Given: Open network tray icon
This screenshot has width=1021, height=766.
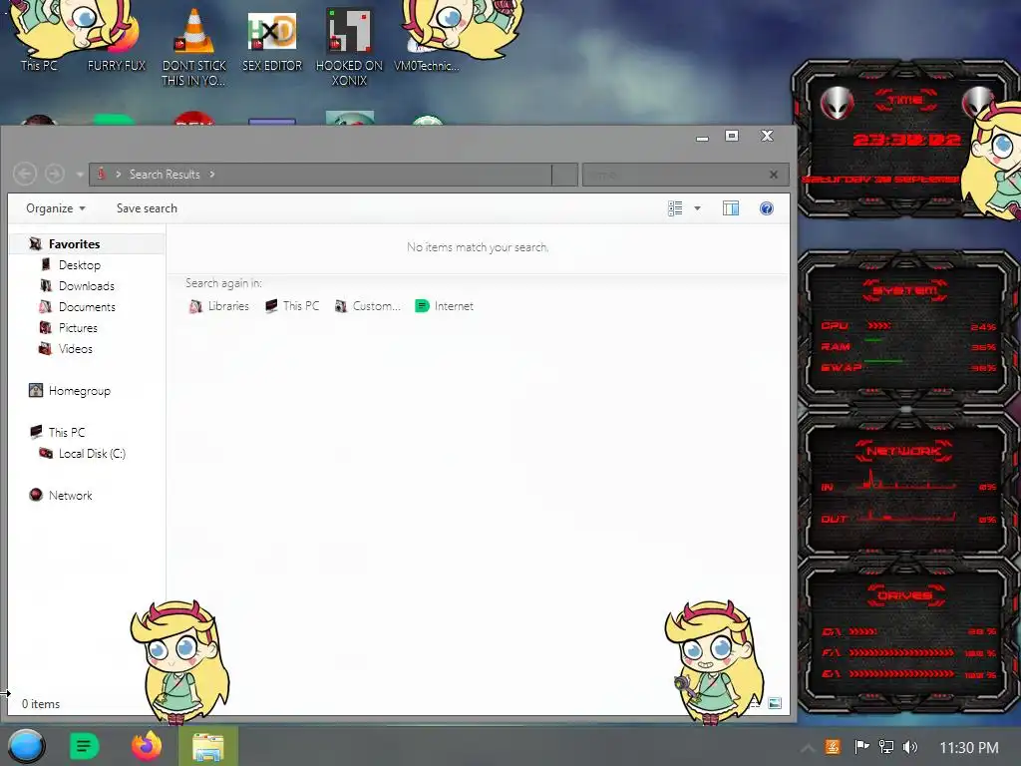Looking at the screenshot, I should tap(886, 747).
